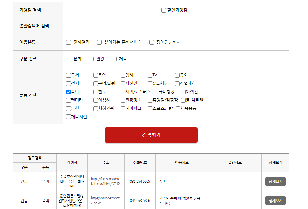The width and height of the screenshot is (308, 209).
Task: Check the 전시 checkbox
Action: click(68, 84)
